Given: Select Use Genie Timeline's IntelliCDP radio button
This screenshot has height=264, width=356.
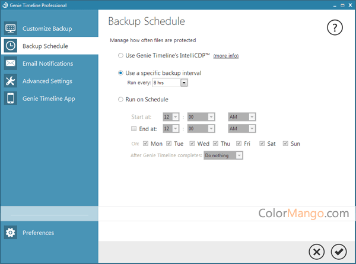Looking at the screenshot, I should tap(120, 55).
